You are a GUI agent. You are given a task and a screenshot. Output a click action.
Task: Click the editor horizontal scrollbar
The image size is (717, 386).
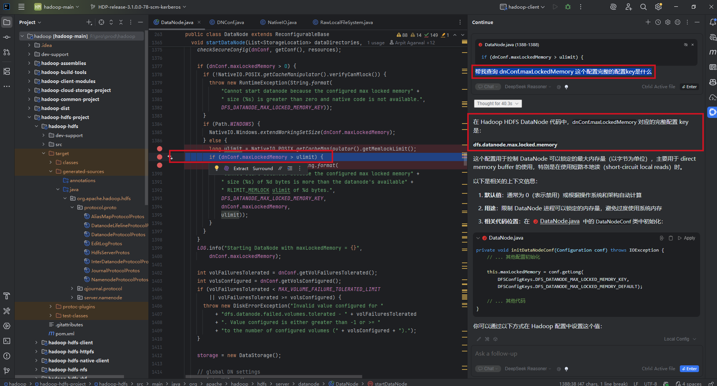coord(273,376)
